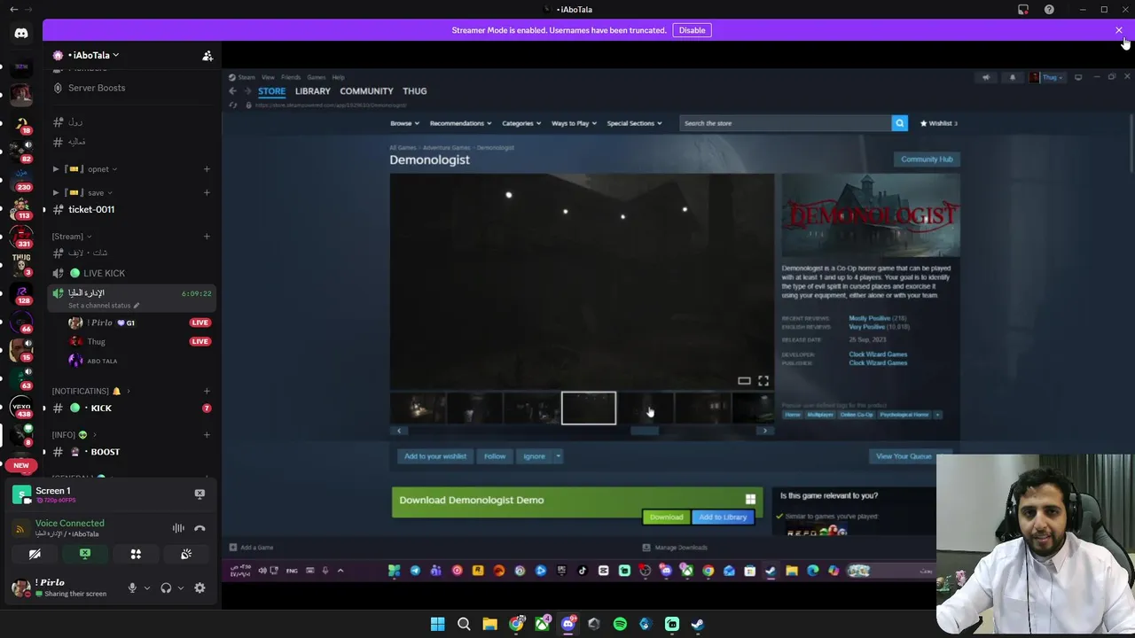Stop streaming Screen 1 icon
Screen dimensions: 1135x638
tap(200, 494)
